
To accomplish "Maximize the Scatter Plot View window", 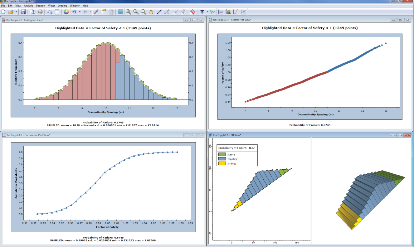I will pyautogui.click(x=400, y=20).
